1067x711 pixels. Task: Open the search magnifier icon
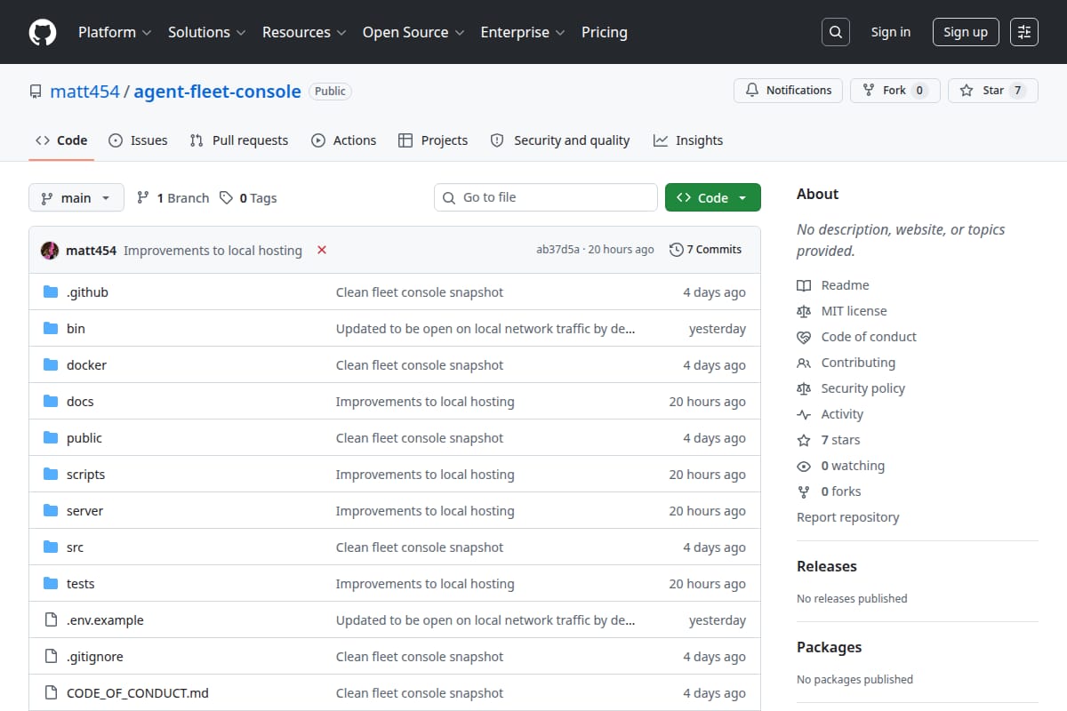coord(836,32)
